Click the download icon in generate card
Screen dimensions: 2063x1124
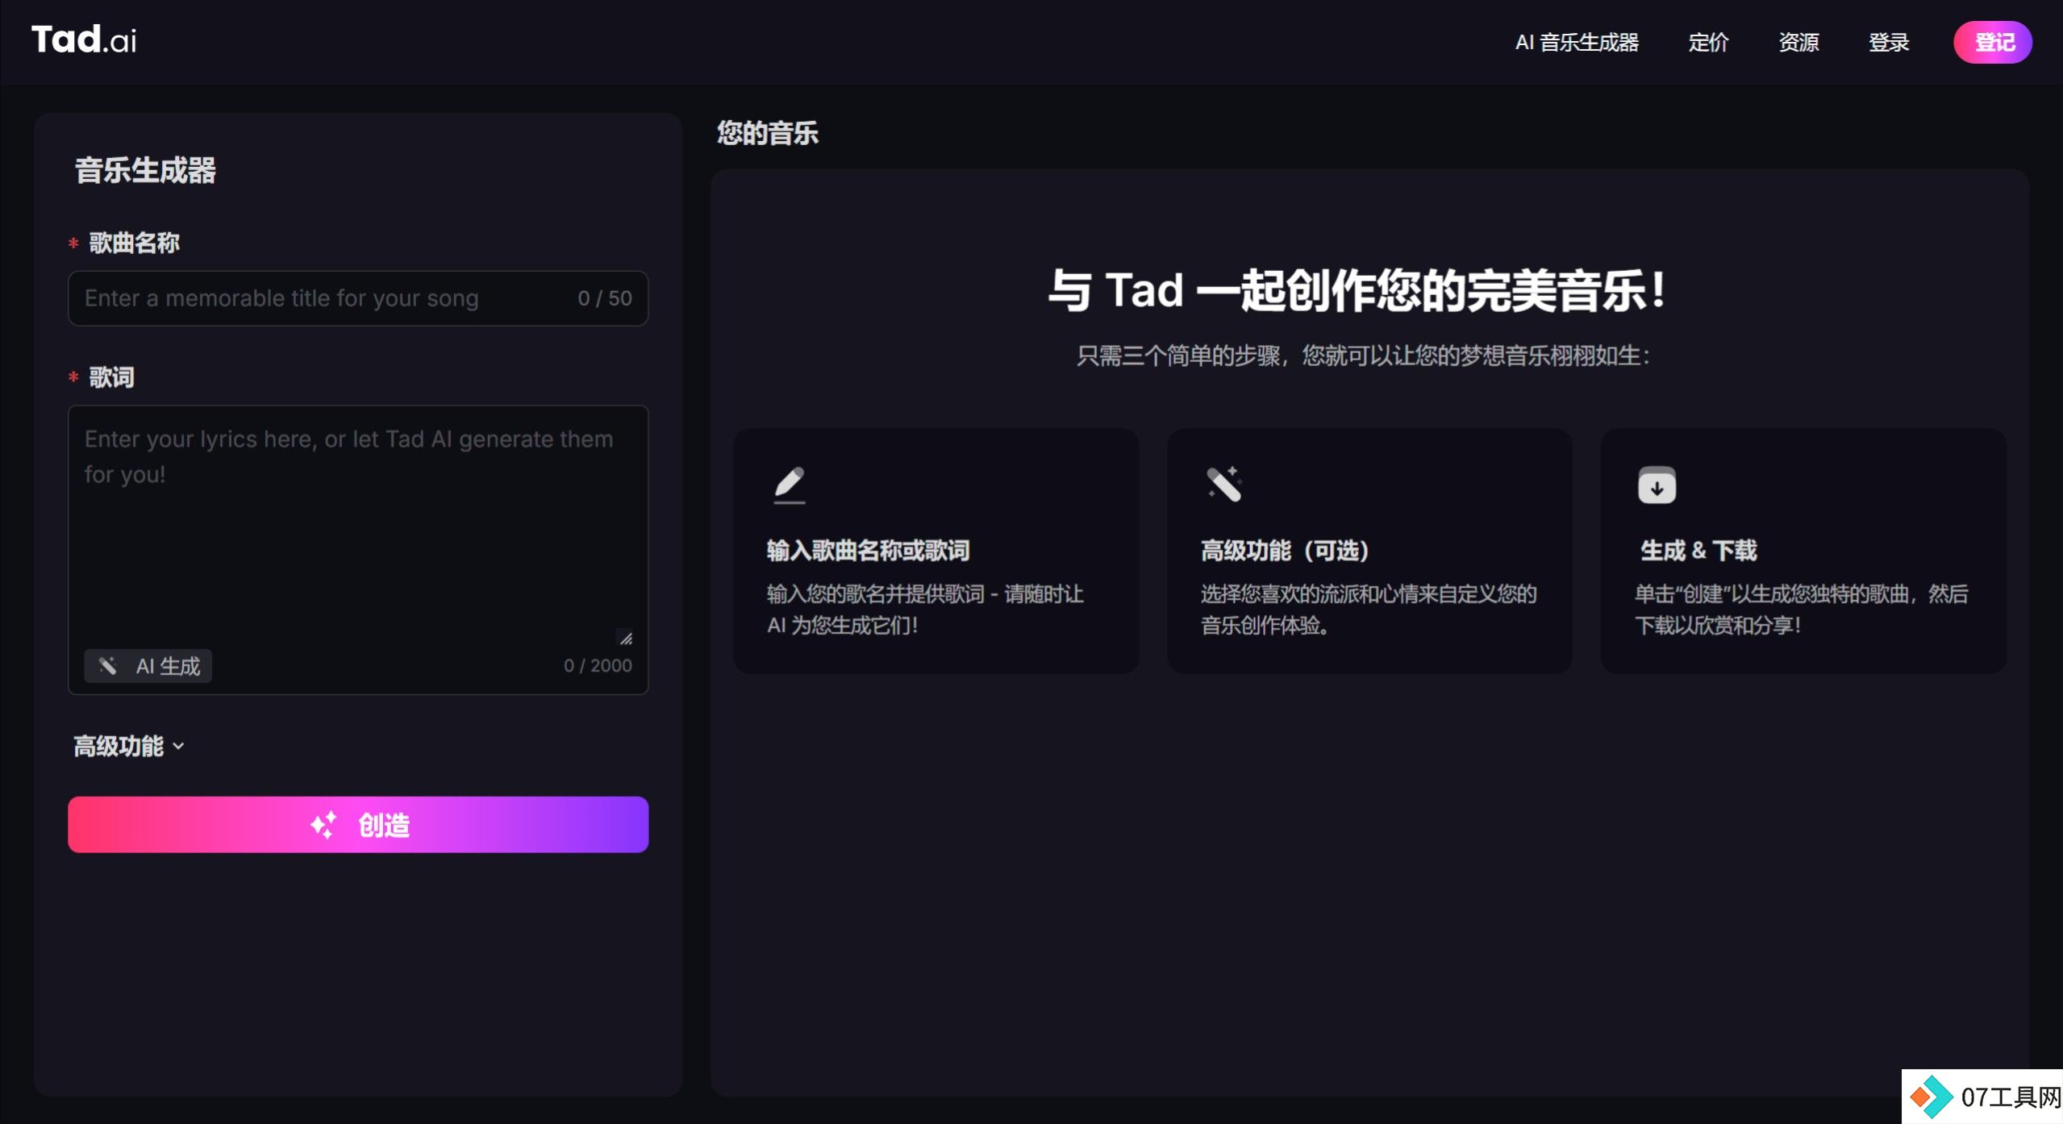(x=1657, y=485)
